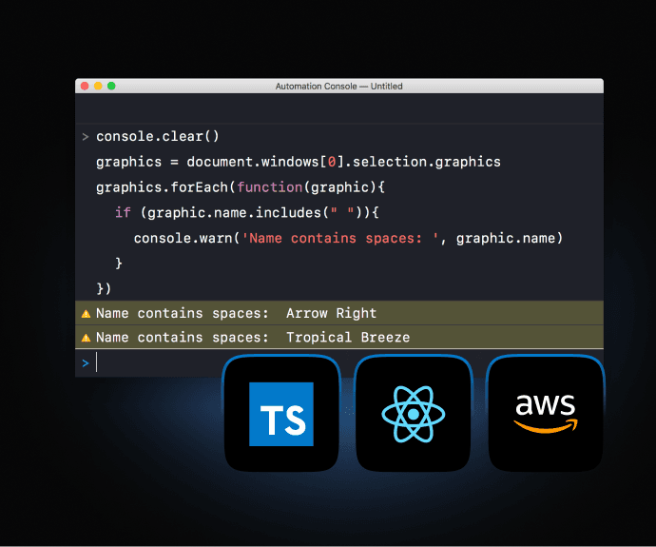656x547 pixels.
Task: Zoom the console window with green button
Action: (111, 86)
